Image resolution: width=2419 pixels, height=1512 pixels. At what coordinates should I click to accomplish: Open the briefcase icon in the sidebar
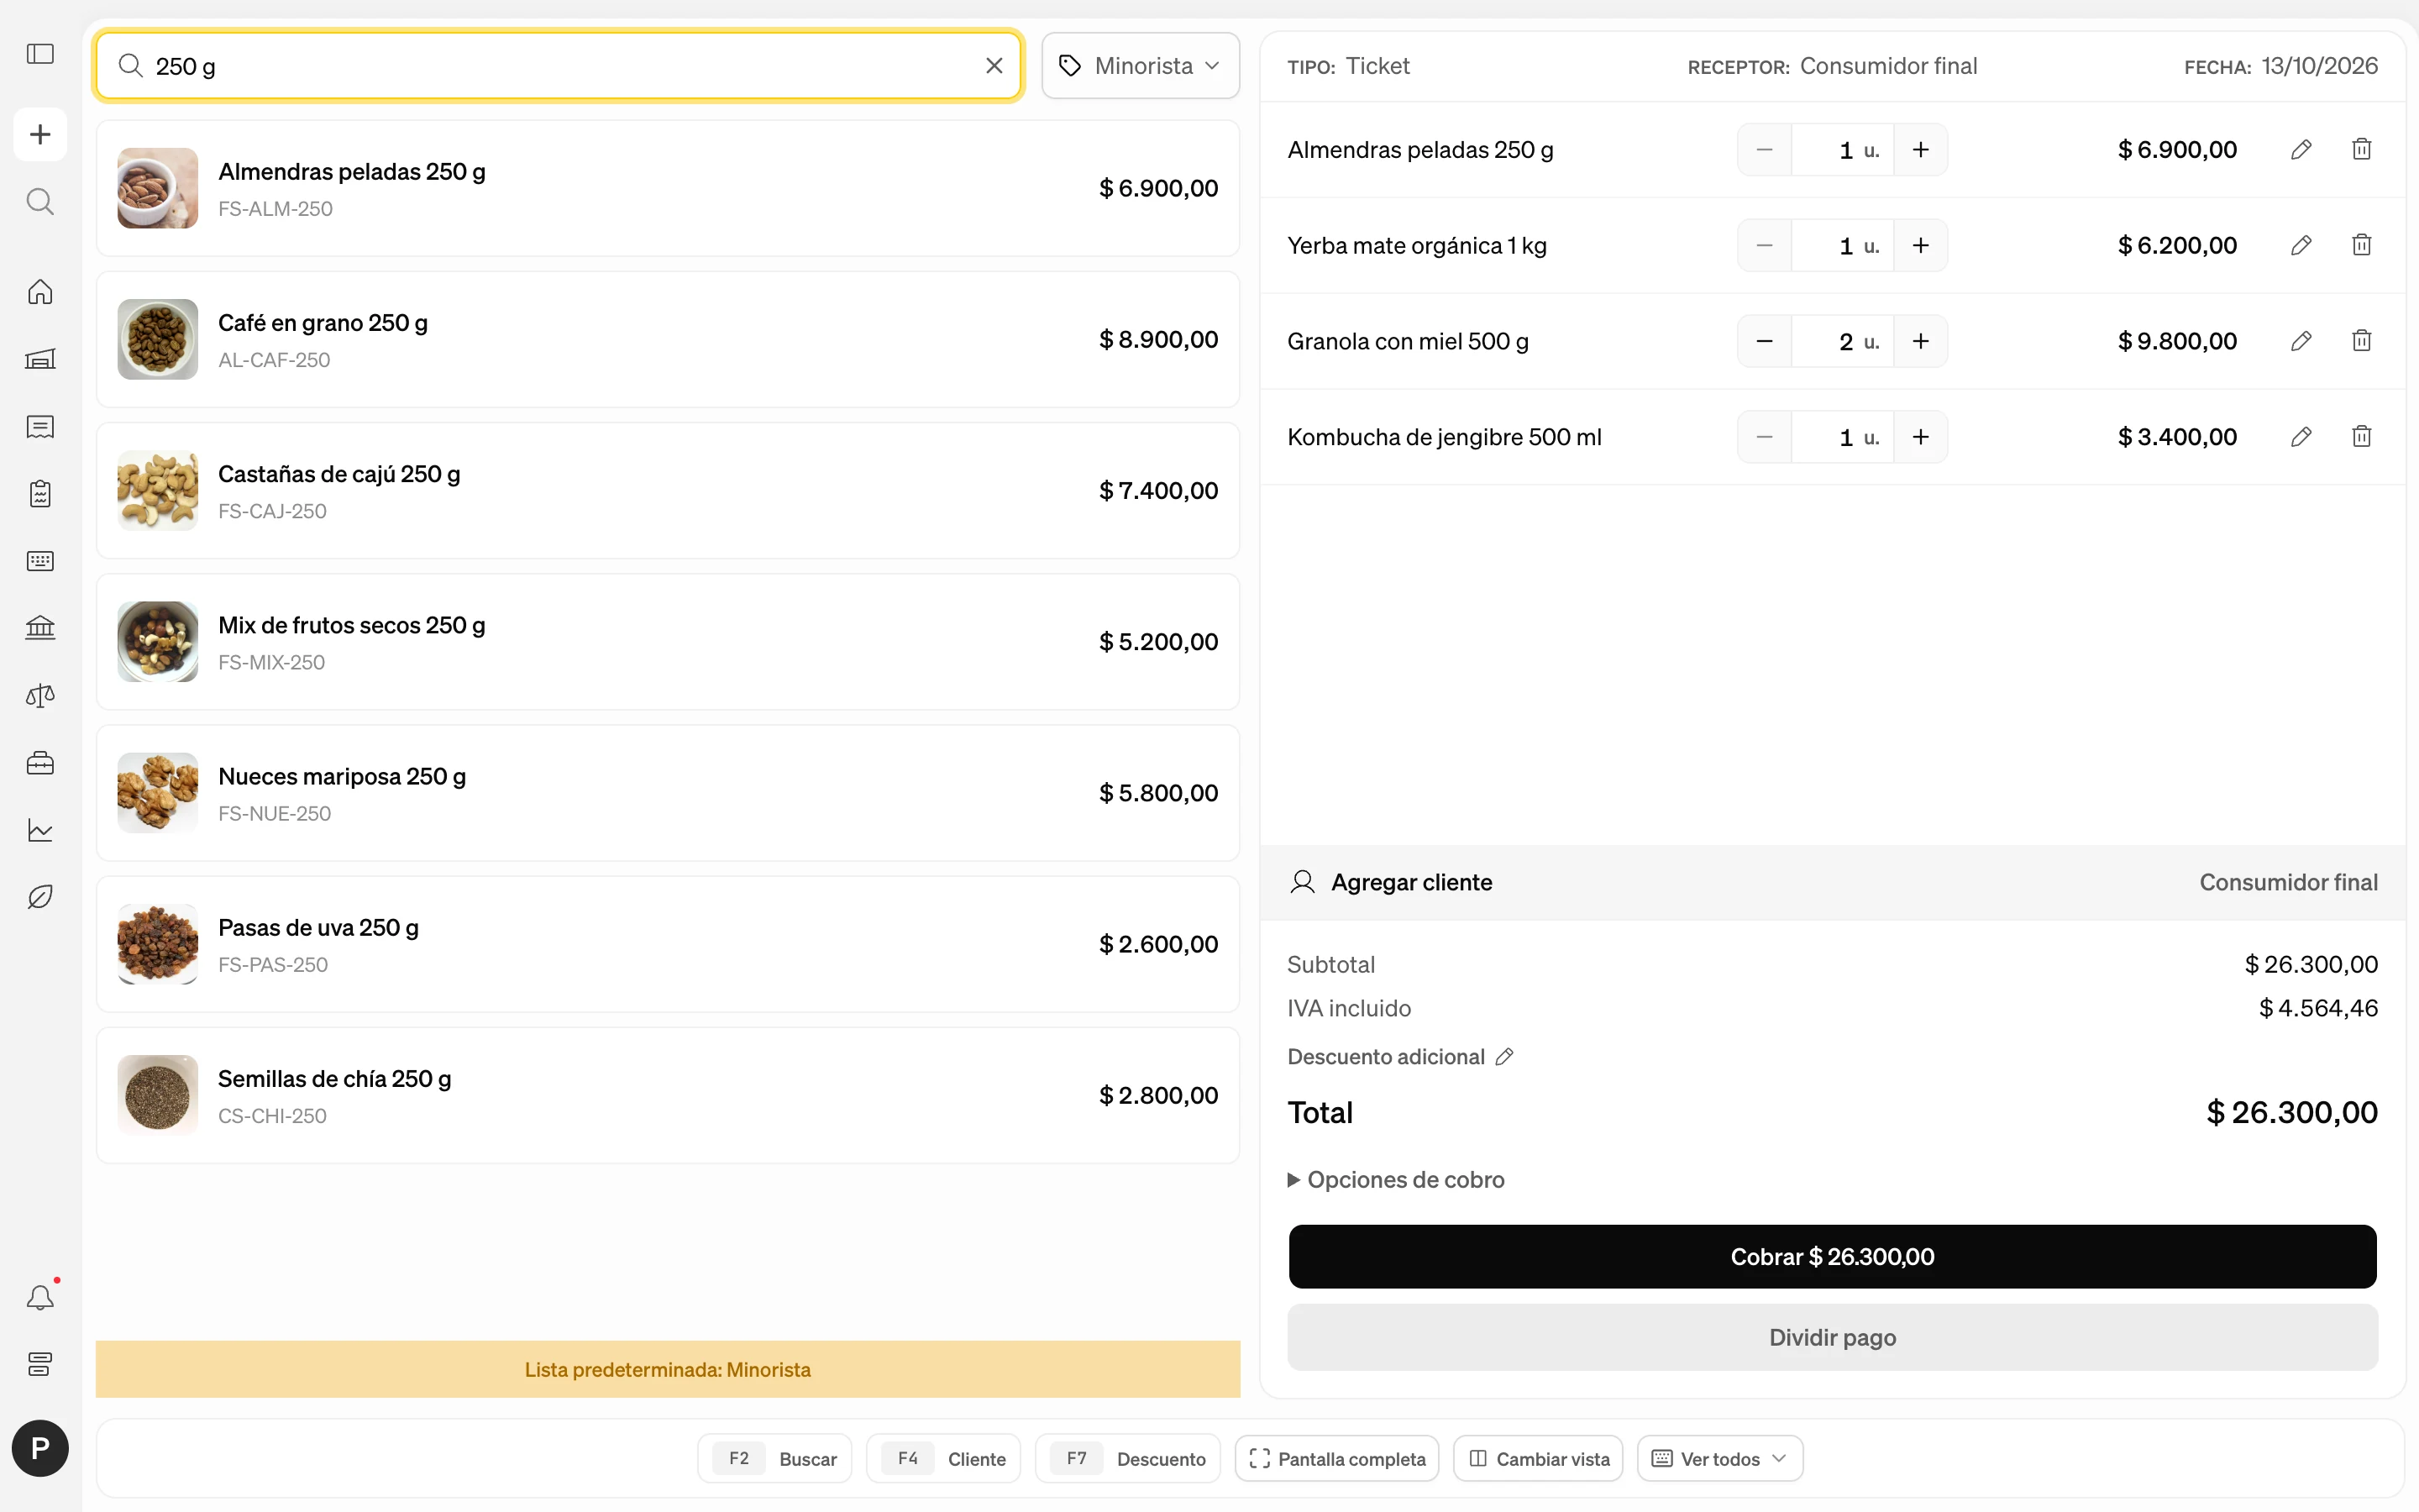(40, 763)
